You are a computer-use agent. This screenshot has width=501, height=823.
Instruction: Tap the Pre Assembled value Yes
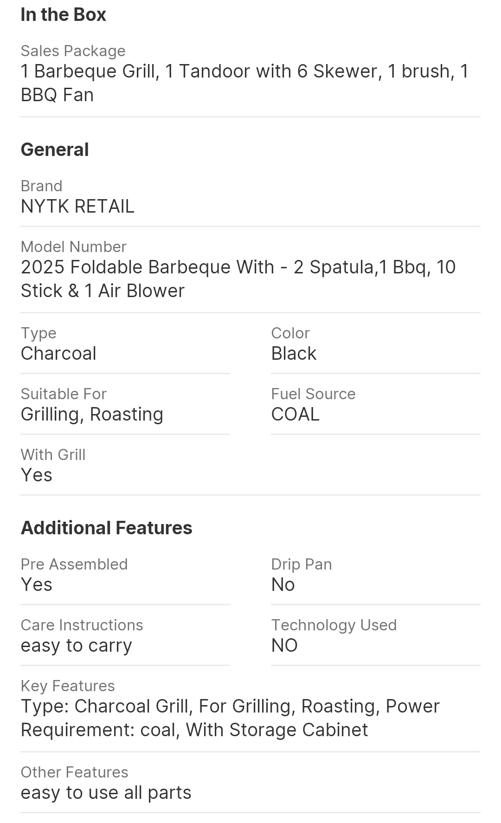point(37,584)
